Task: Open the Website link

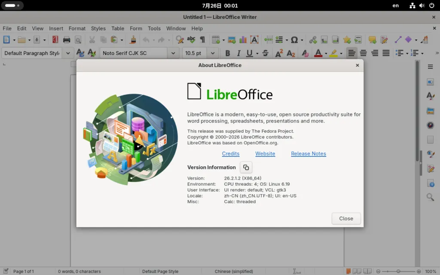Action: click(265, 153)
